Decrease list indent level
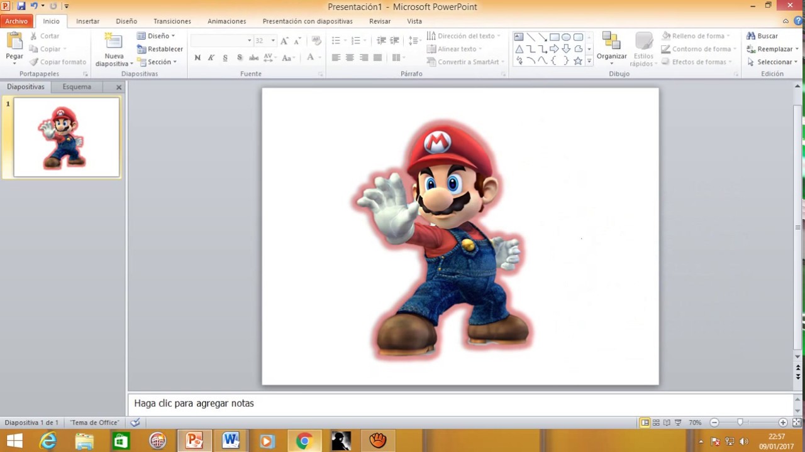The height and width of the screenshot is (452, 805). click(x=381, y=41)
